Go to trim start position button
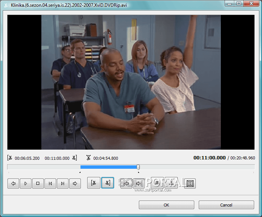Screen dimensions: 262x217 click(126, 183)
